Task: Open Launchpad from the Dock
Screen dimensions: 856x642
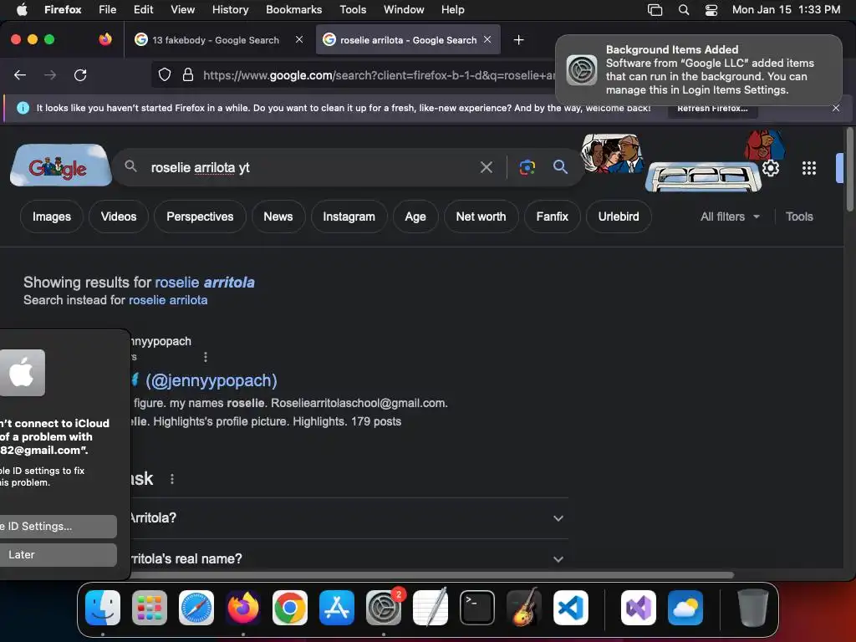Action: (150, 608)
